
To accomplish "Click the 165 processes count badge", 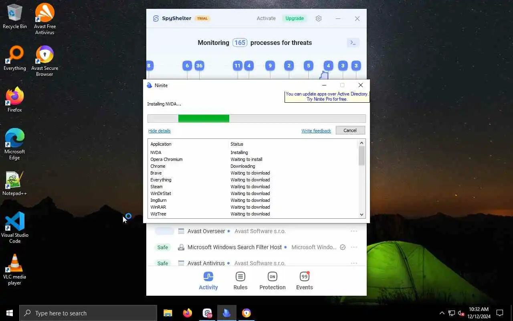I will (240, 43).
